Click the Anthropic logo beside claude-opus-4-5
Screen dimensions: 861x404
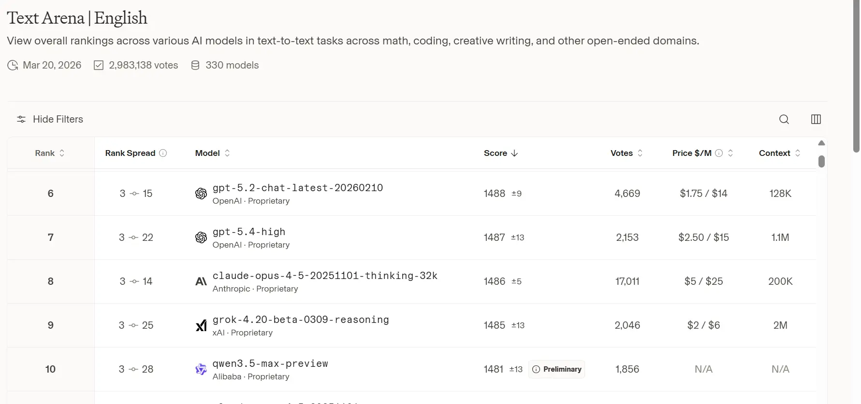(201, 281)
